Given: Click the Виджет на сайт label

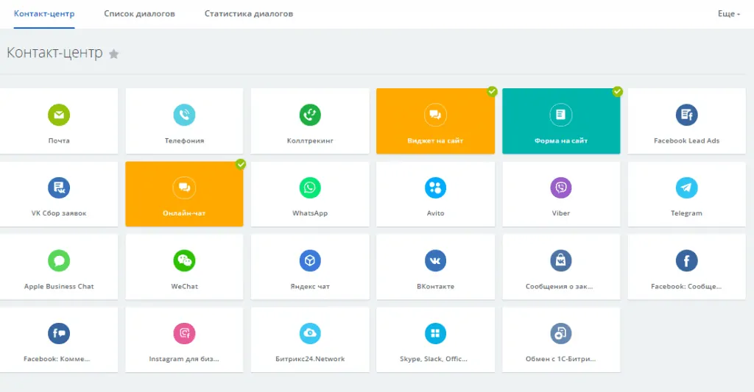Looking at the screenshot, I should coord(435,140).
